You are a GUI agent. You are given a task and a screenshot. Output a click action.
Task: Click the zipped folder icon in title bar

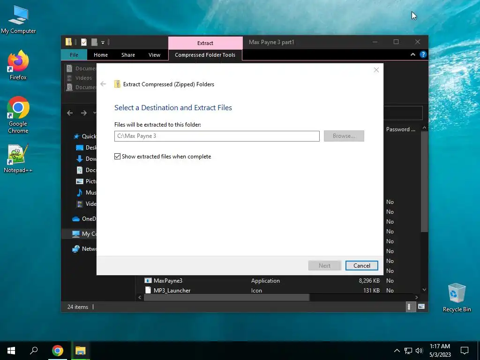pos(68,42)
